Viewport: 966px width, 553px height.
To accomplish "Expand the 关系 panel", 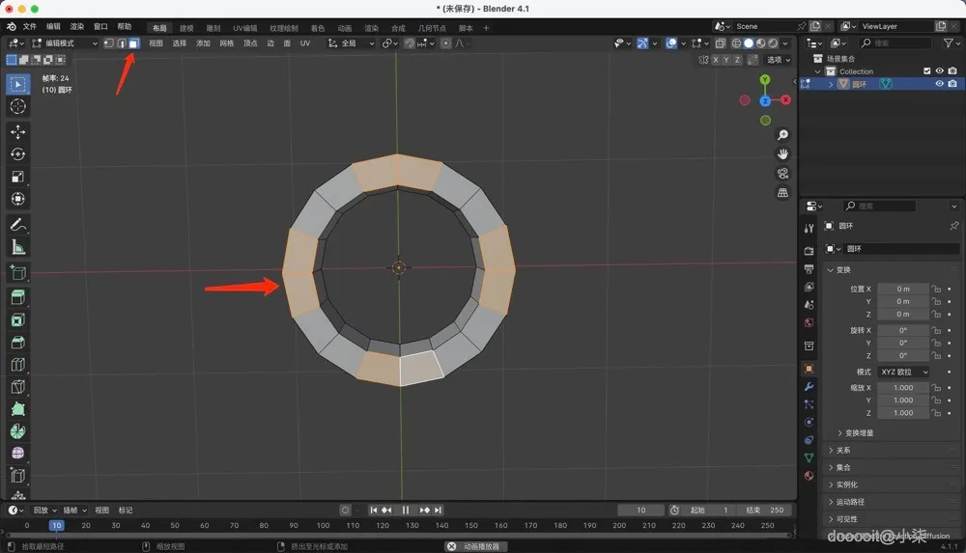I will 843,451.
